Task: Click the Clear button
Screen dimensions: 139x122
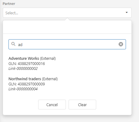Action: pyautogui.click(x=82, y=105)
